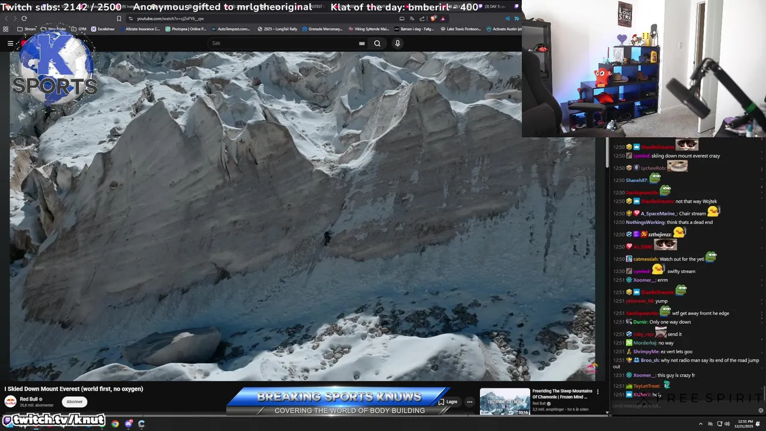Open the Activate Austin bookmark
Screen dimensions: 766x431
tap(504, 29)
